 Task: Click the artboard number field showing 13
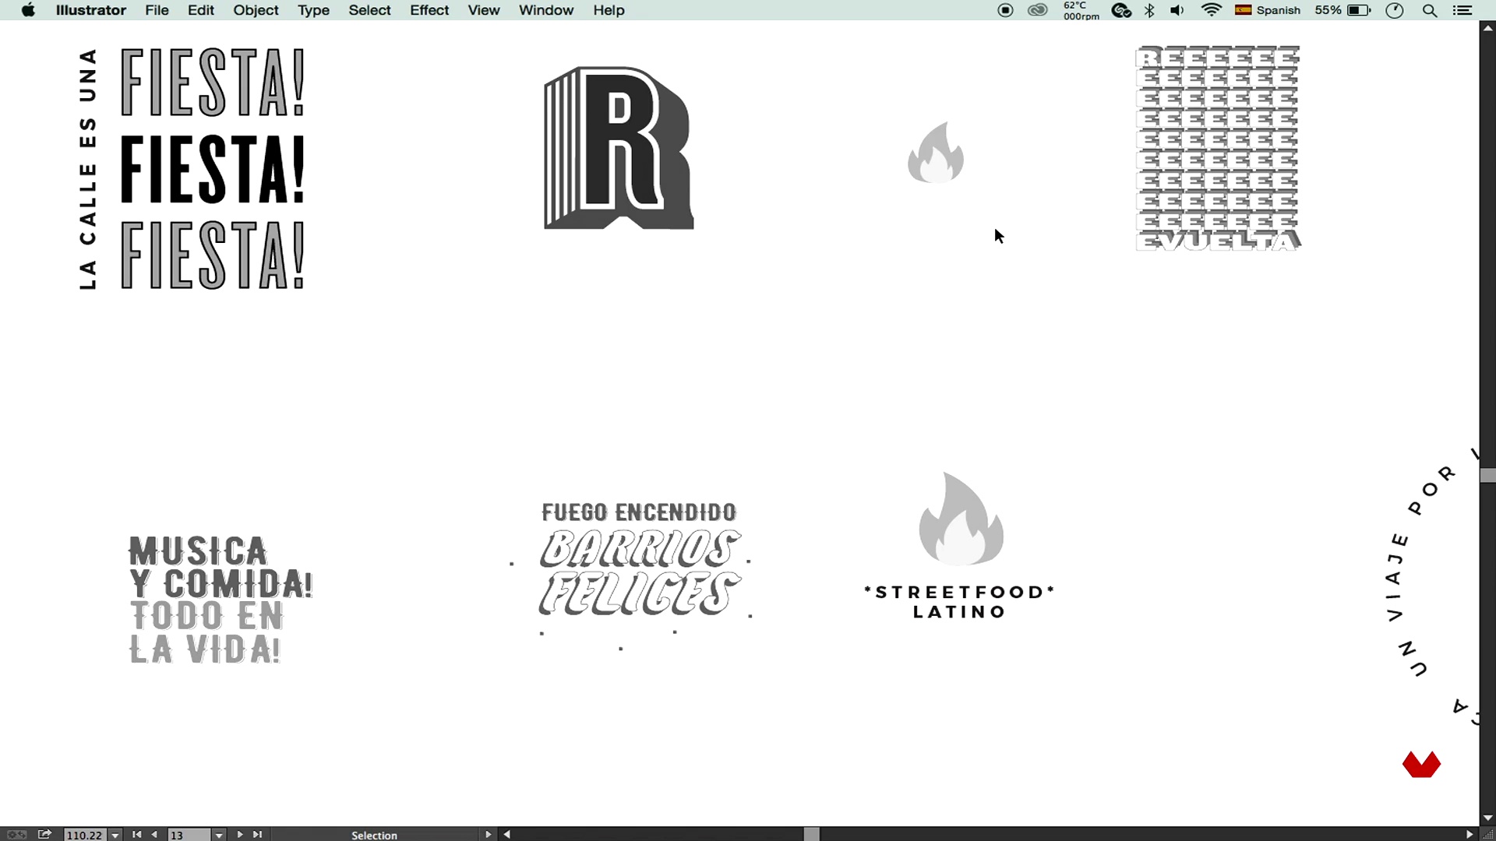189,835
